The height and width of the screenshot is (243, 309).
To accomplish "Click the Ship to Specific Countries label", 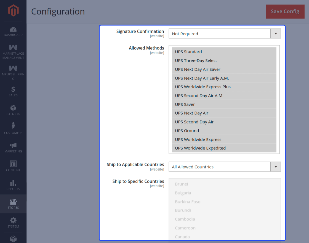I will click(138, 181).
